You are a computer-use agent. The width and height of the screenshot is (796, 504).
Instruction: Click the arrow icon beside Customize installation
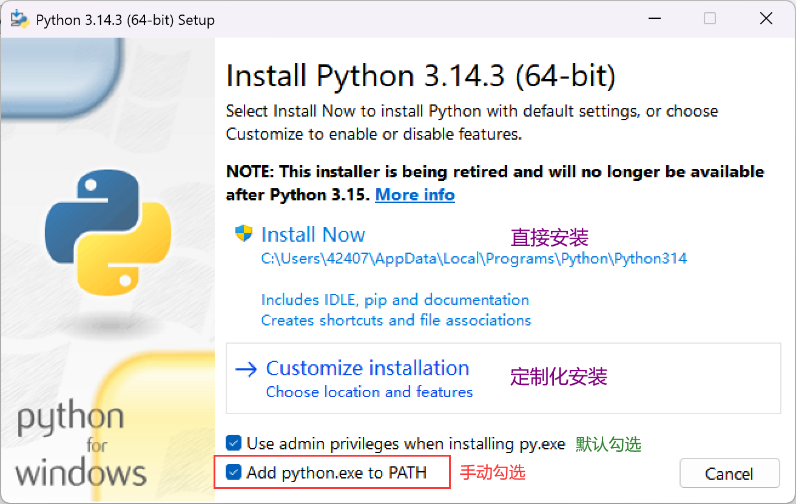click(246, 370)
